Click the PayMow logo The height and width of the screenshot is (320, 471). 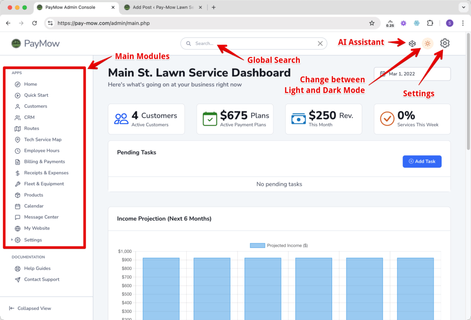[x=35, y=44]
